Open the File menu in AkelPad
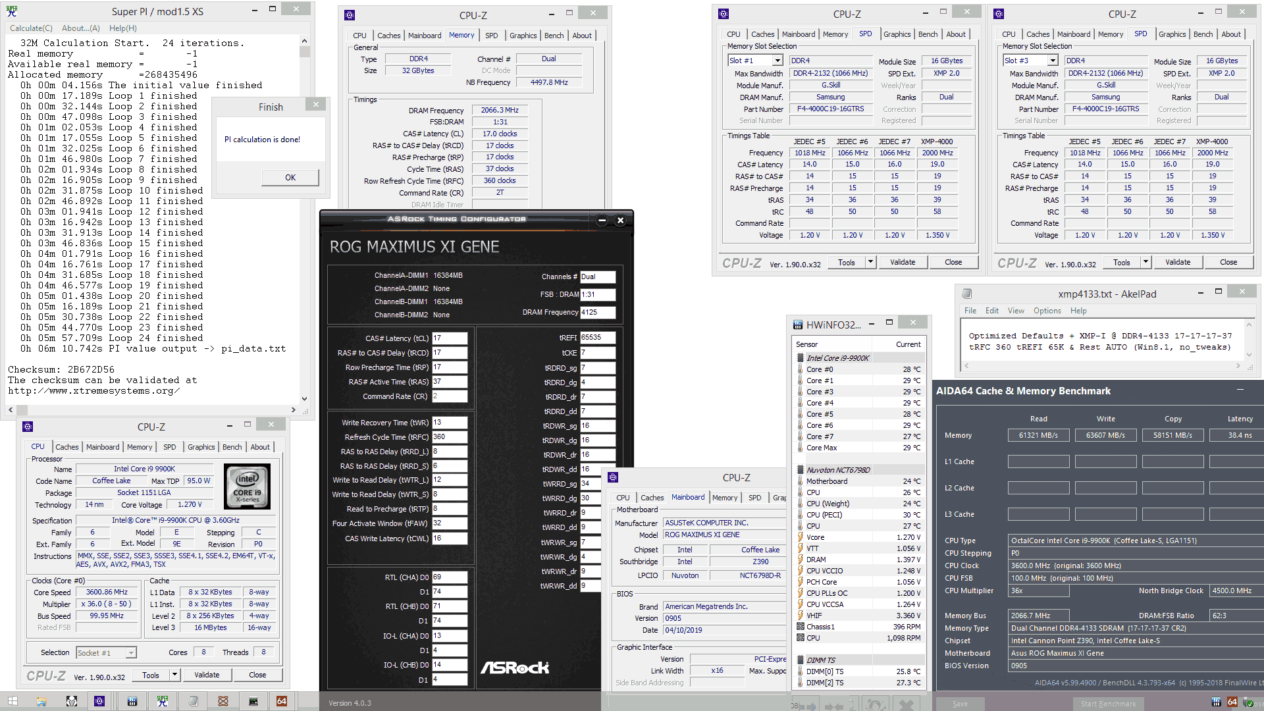The image size is (1264, 711). pos(970,311)
